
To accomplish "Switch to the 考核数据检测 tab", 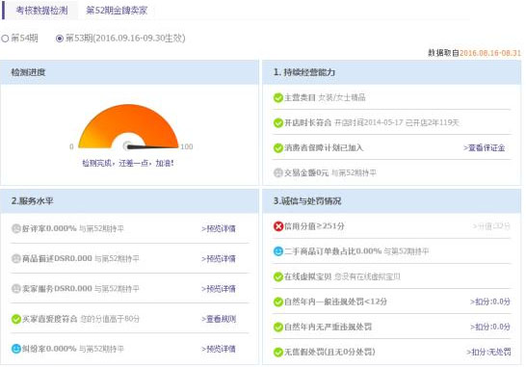I will point(41,11).
